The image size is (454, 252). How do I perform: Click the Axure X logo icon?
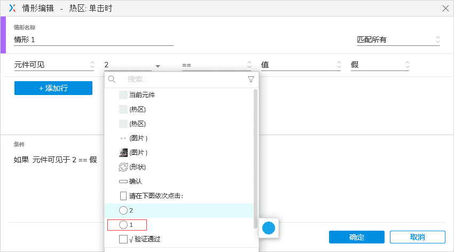pos(12,8)
